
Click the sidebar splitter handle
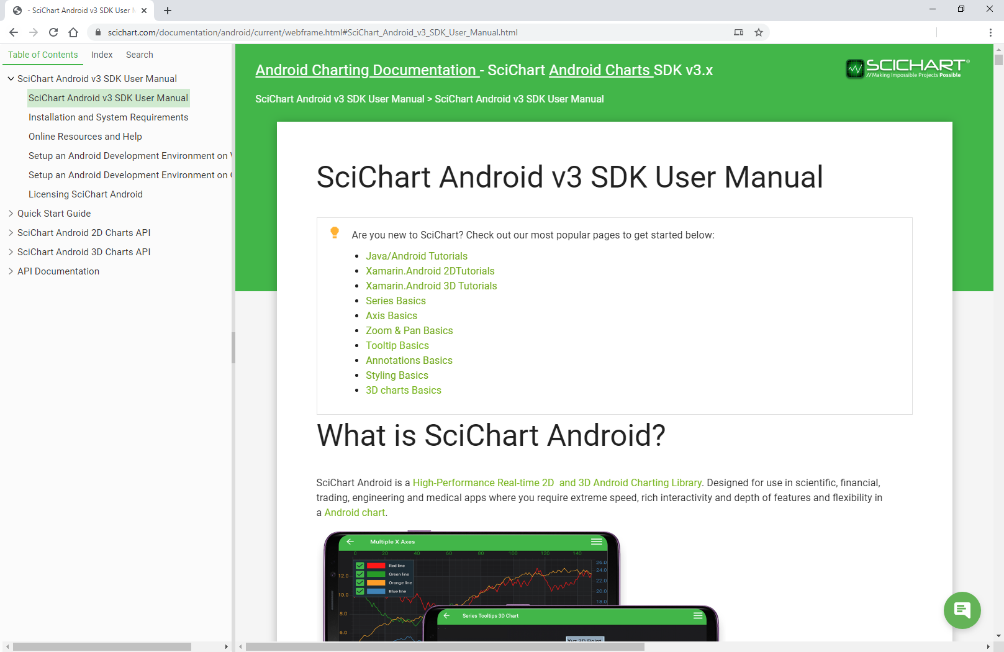click(x=233, y=348)
